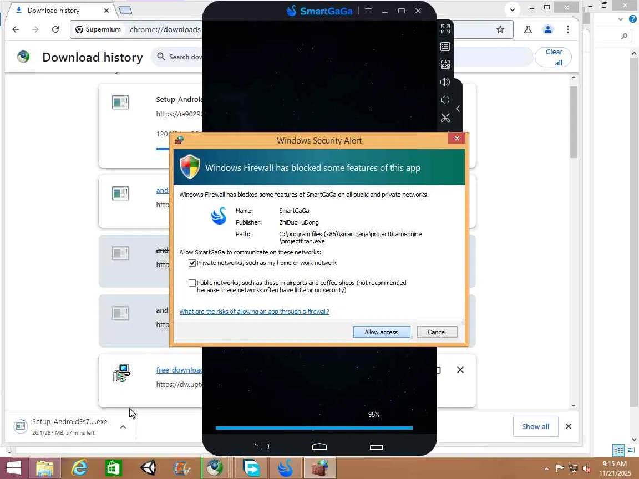Expand Setup_AndroidFs7 download options chevron
639x479 pixels.
point(123,427)
